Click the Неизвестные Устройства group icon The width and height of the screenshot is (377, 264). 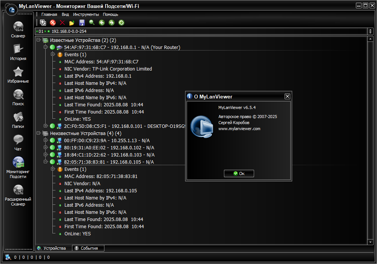[x=46, y=133]
